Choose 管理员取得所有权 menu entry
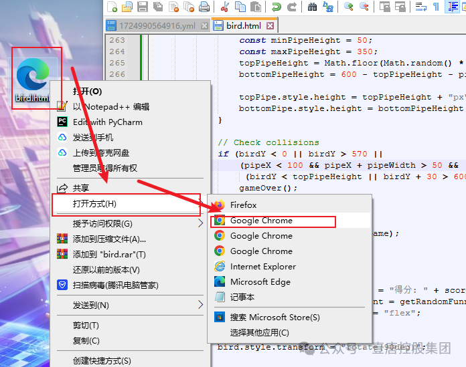 tap(130, 168)
